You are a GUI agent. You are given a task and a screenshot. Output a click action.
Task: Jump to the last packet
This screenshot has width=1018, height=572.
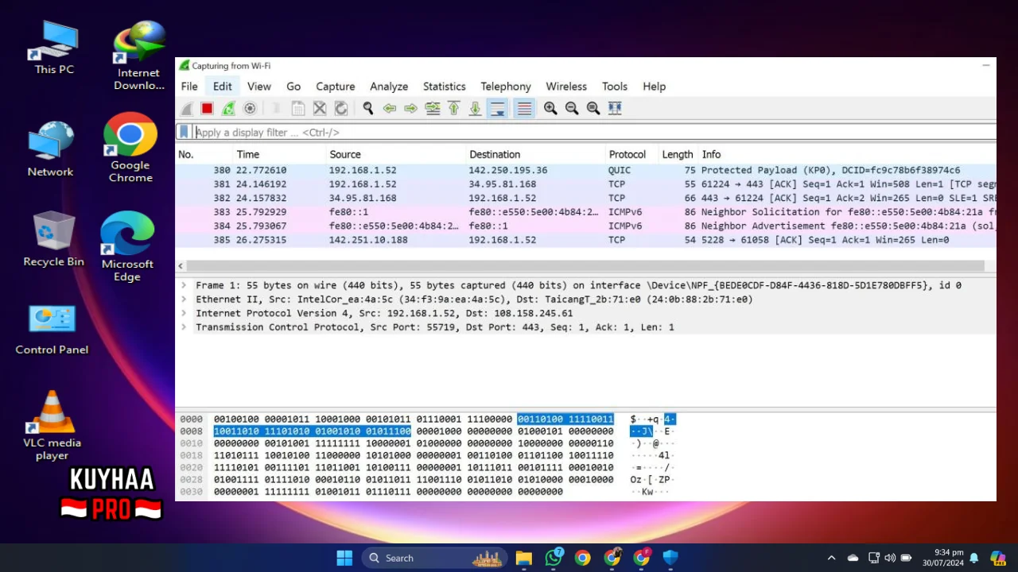(476, 109)
